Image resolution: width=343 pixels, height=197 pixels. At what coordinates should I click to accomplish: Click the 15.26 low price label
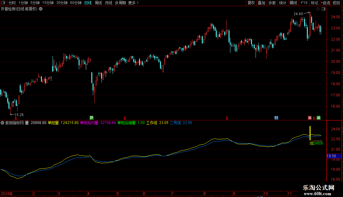(19, 115)
